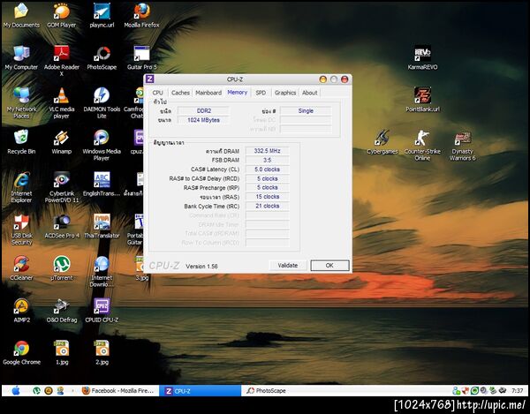
Task: Launch Dynasty Warriors 6 shortcut
Action: point(462,145)
